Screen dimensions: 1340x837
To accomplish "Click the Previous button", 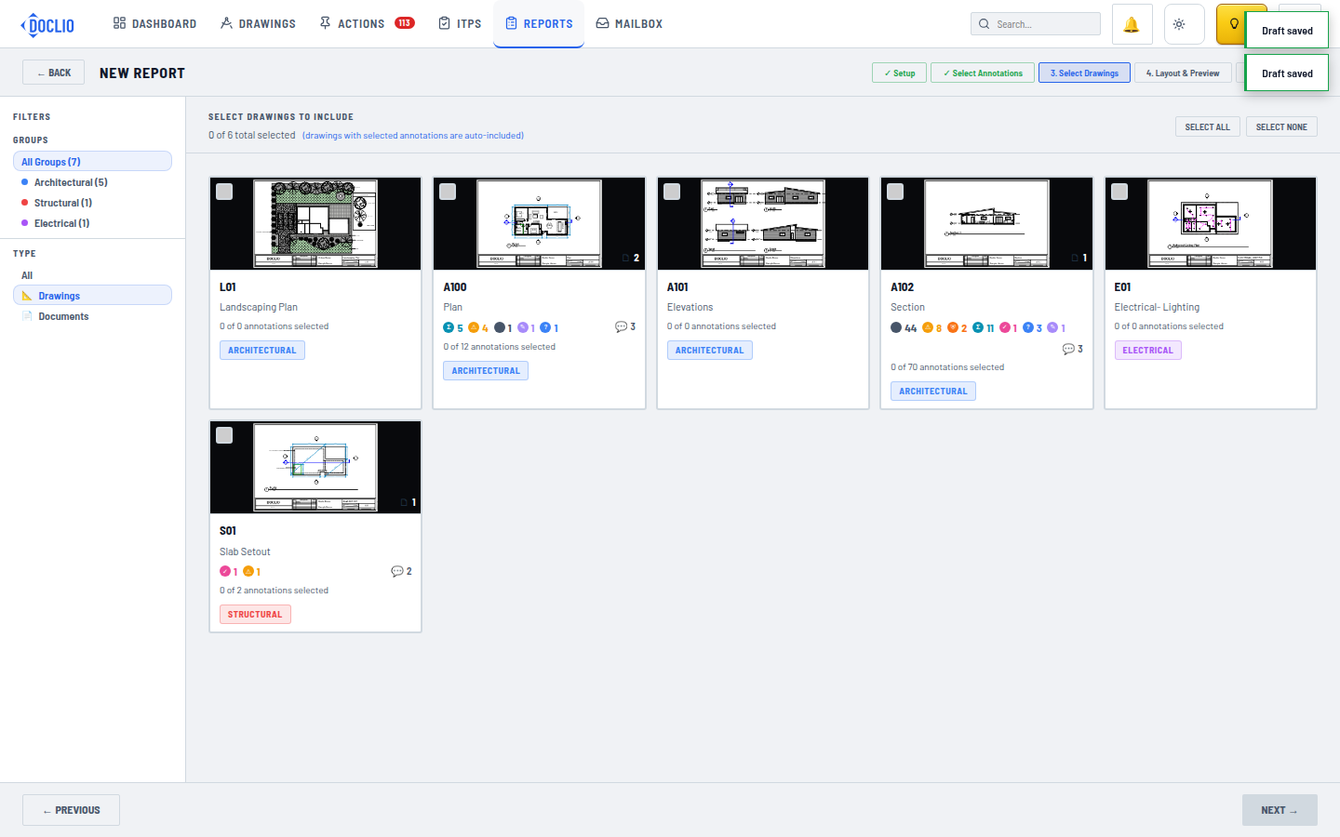I will coord(71,810).
